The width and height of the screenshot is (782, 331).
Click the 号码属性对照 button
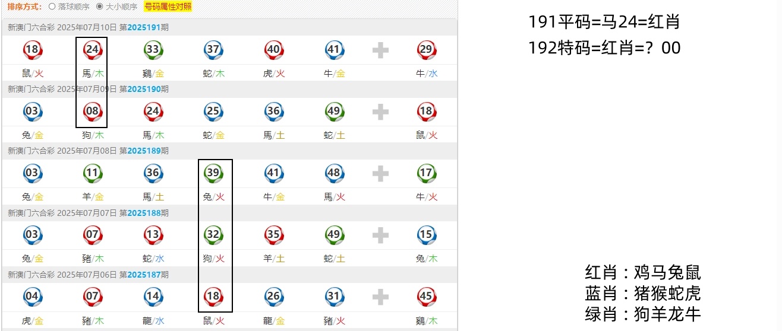coord(168,7)
